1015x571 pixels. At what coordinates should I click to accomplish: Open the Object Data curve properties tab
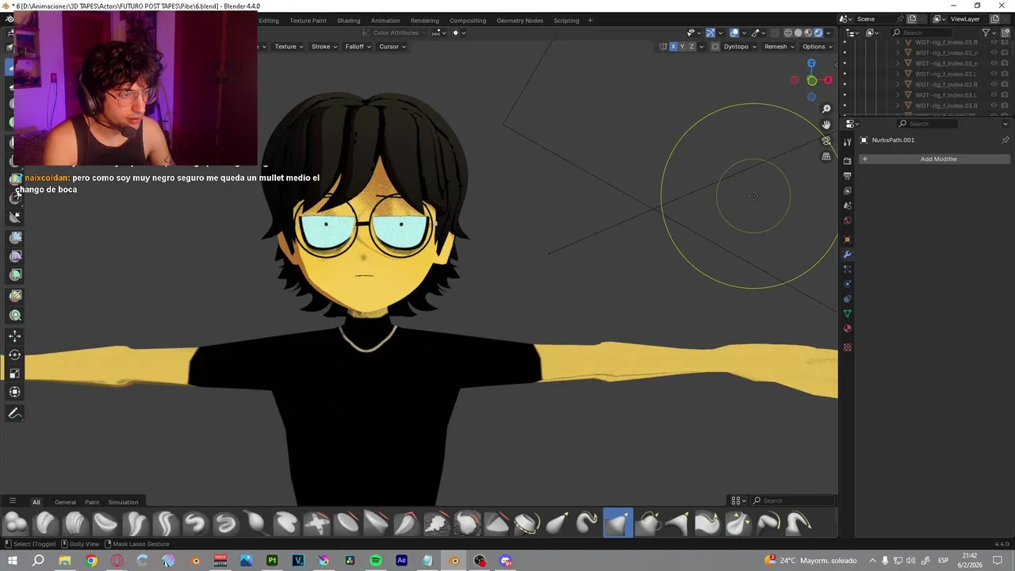pyautogui.click(x=847, y=314)
